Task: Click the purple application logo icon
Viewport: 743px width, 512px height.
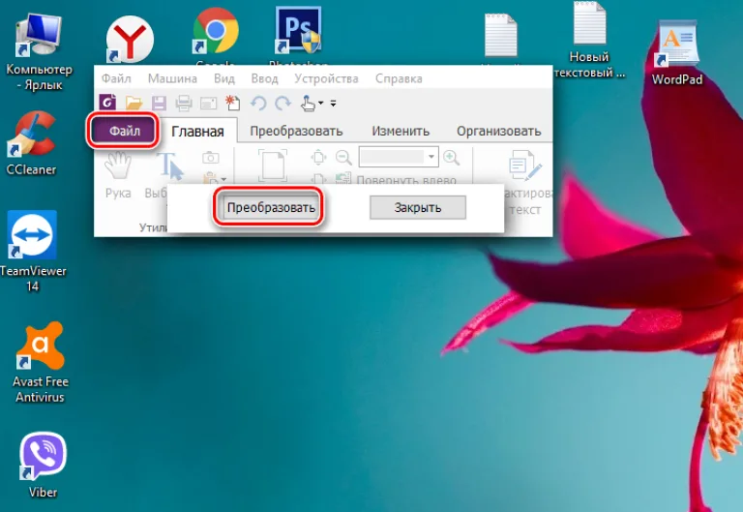Action: point(107,102)
